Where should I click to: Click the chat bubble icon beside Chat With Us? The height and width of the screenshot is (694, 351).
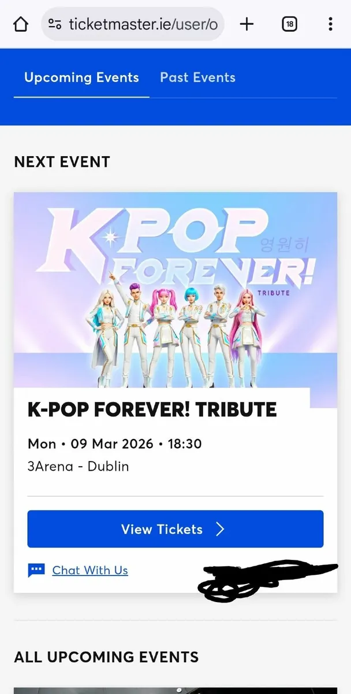coord(36,570)
